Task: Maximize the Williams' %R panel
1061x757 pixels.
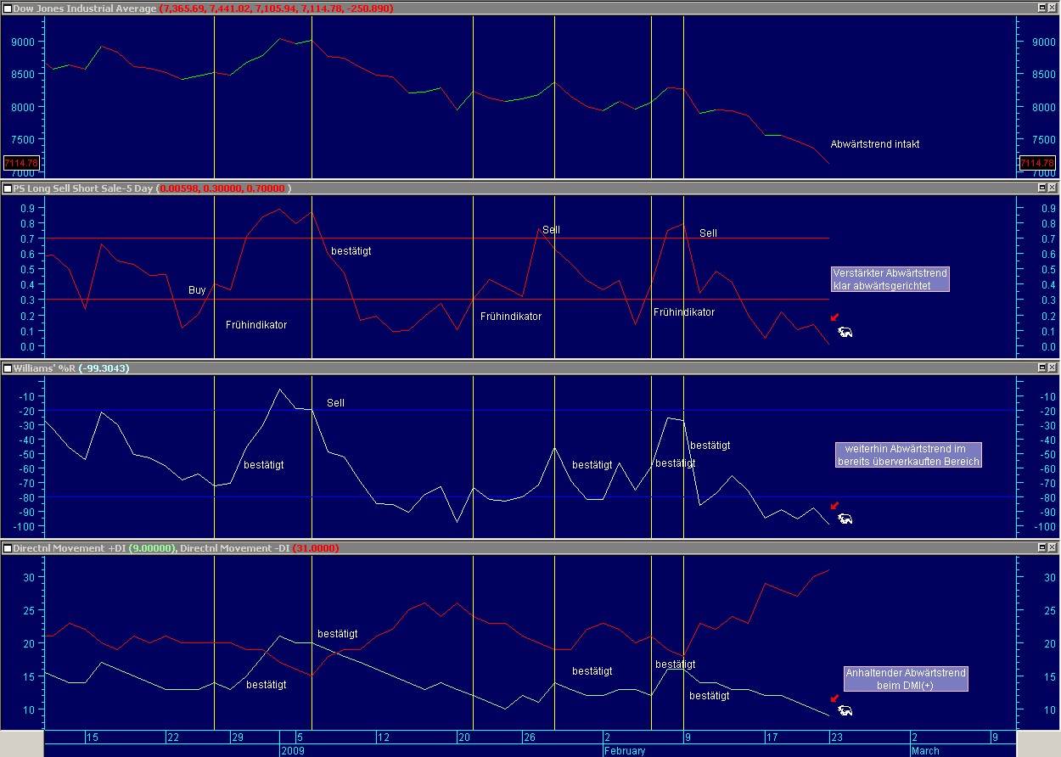Action: point(1042,367)
